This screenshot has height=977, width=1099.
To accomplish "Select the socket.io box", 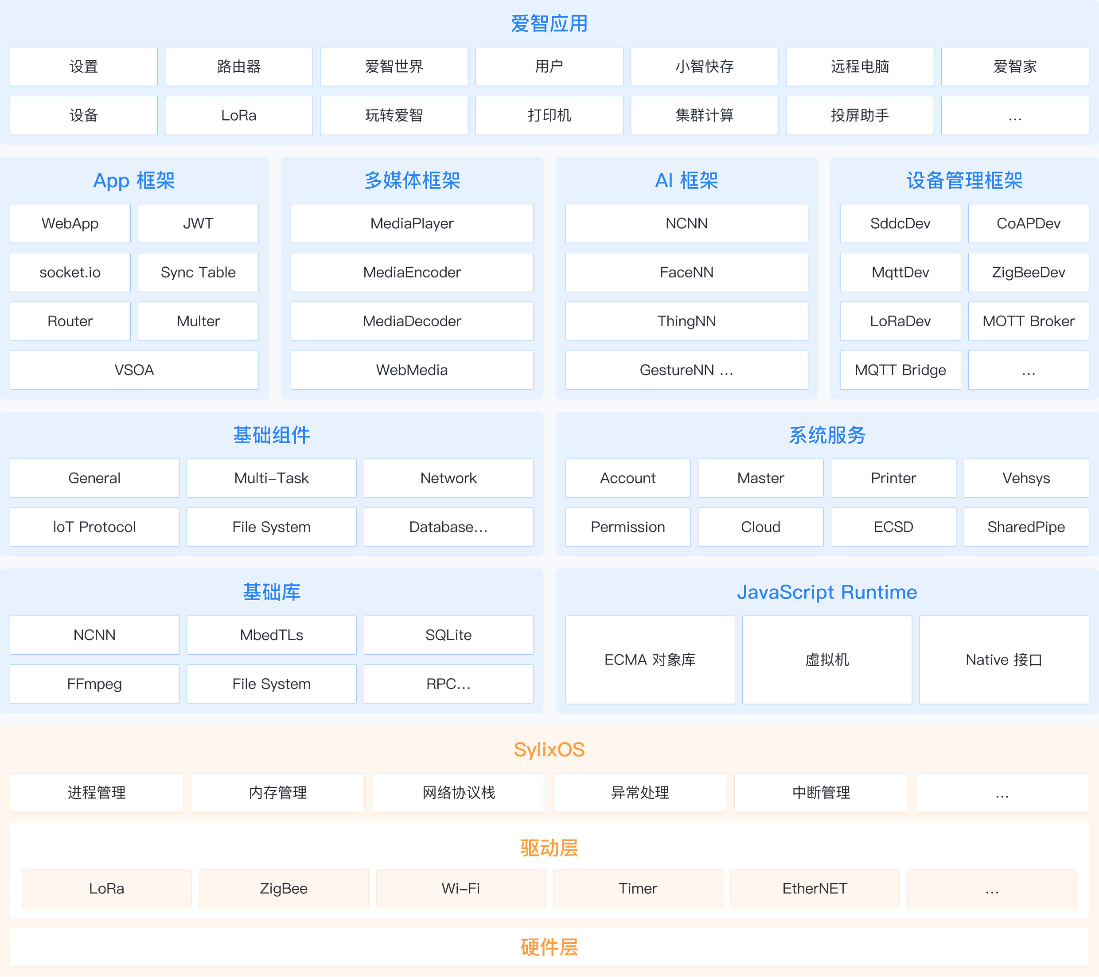I will [70, 273].
